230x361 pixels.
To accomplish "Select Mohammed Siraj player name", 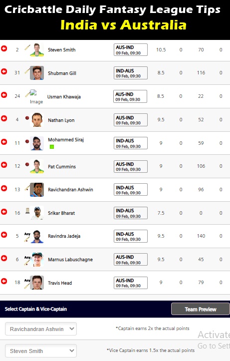I will point(66,140).
